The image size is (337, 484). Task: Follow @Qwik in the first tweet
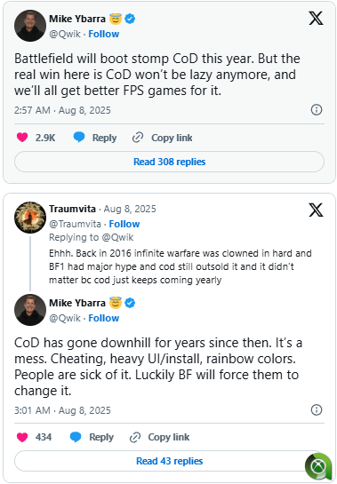pyautogui.click(x=103, y=34)
